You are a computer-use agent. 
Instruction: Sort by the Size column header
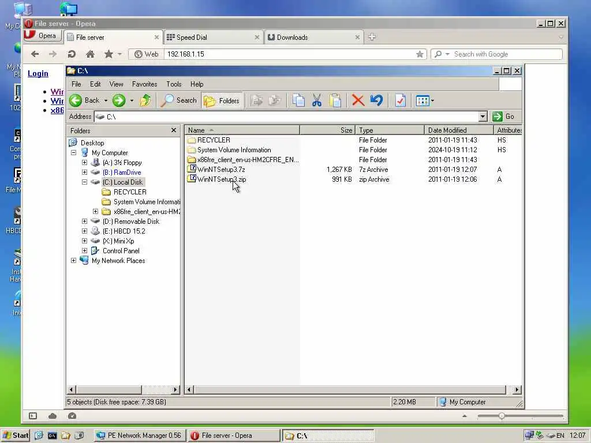(x=328, y=130)
